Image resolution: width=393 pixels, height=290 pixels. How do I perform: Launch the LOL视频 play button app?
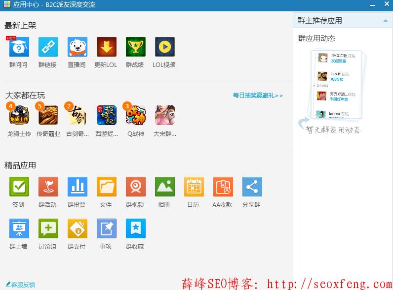165,47
